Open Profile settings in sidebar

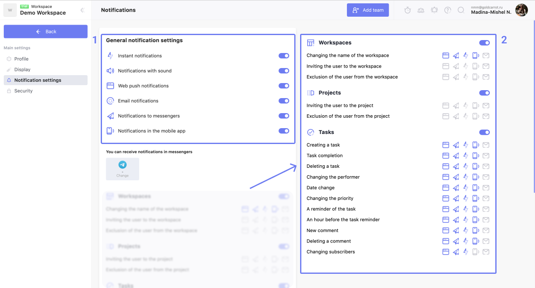(21, 59)
